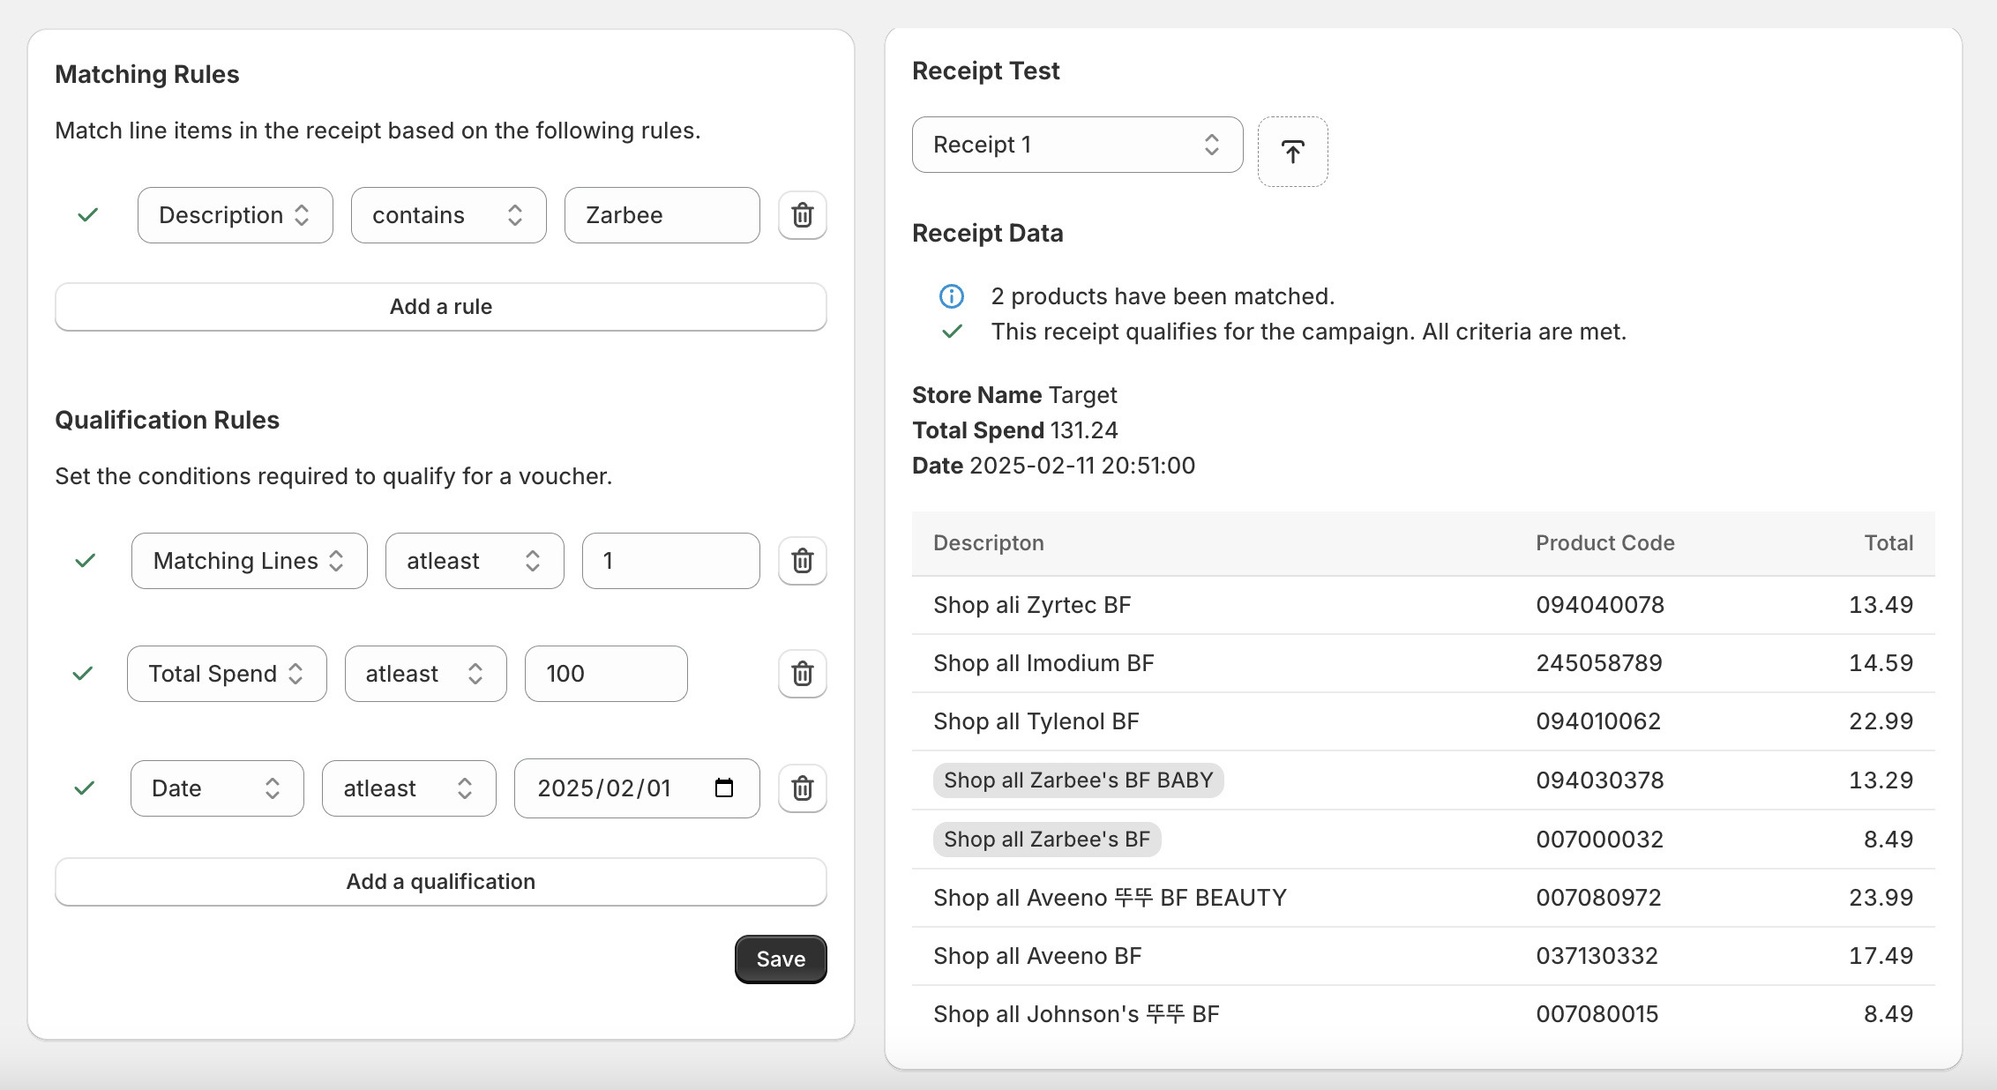The width and height of the screenshot is (1997, 1090).
Task: Click the total 17.49 cell
Action: point(1881,956)
